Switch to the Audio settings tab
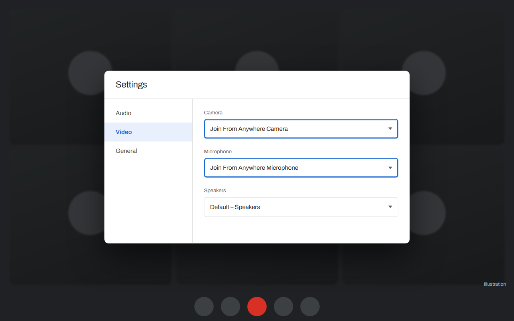The width and height of the screenshot is (514, 321). pyautogui.click(x=148, y=113)
